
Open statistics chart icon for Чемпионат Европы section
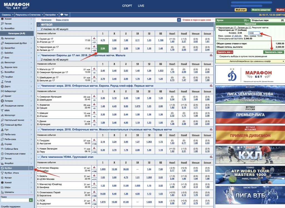point(211,55)
